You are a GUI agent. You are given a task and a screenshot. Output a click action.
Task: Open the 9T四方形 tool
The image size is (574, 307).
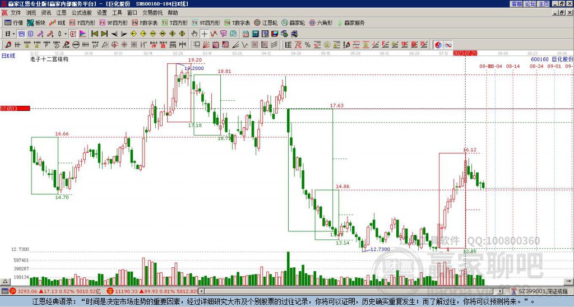coord(206,22)
